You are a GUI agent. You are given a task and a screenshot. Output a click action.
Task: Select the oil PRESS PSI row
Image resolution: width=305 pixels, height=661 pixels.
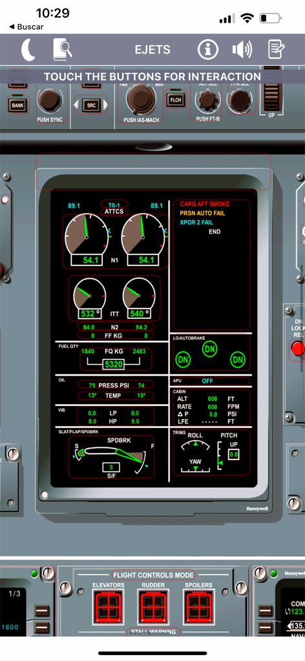[x=116, y=385]
